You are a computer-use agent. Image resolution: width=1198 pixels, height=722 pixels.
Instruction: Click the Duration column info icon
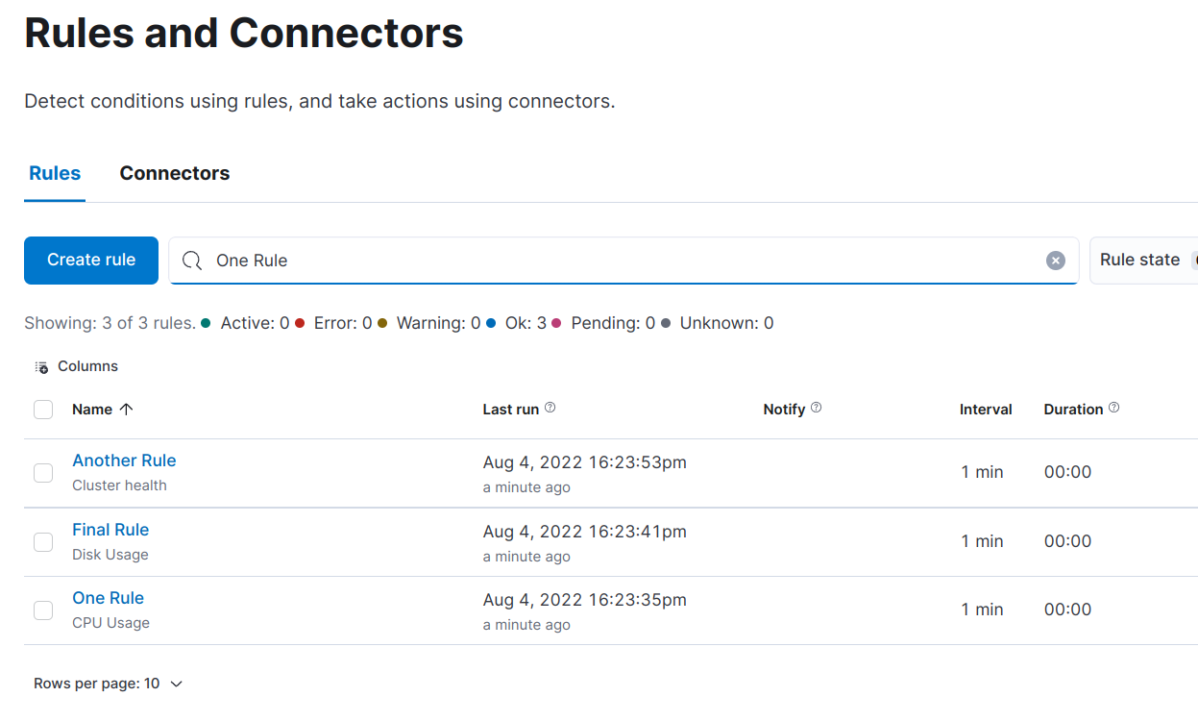pos(1112,407)
